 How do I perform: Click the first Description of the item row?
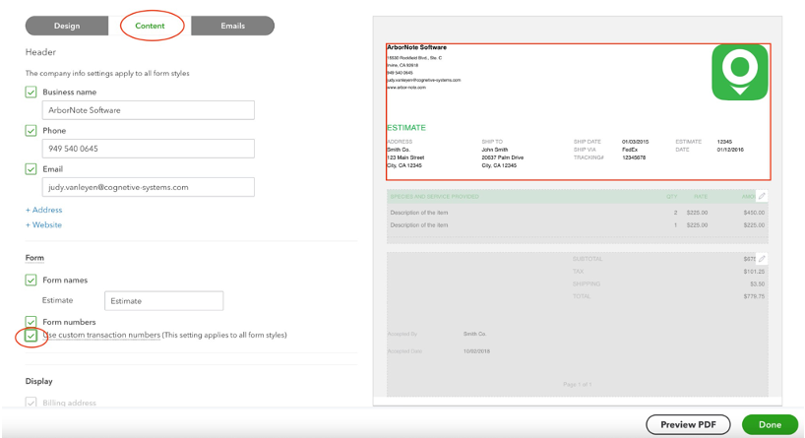(x=577, y=213)
